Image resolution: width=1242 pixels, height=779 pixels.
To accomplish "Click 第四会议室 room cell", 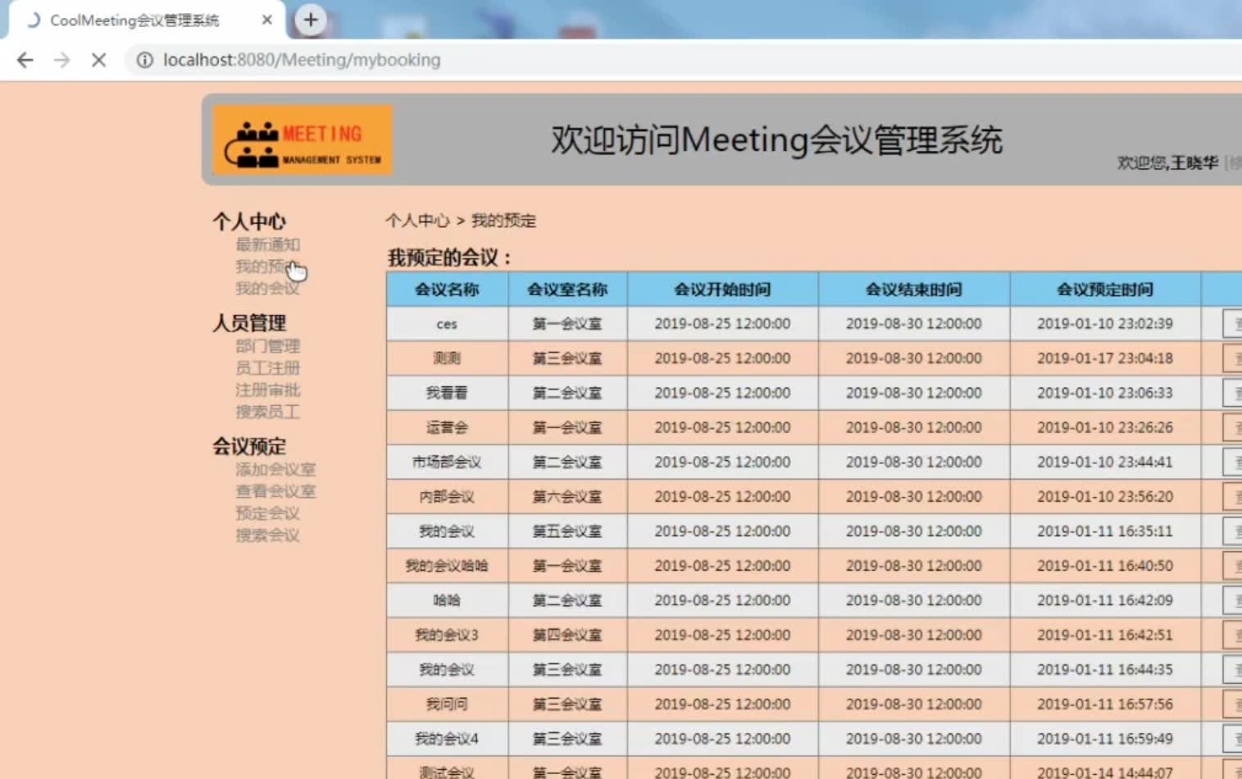I will 567,635.
